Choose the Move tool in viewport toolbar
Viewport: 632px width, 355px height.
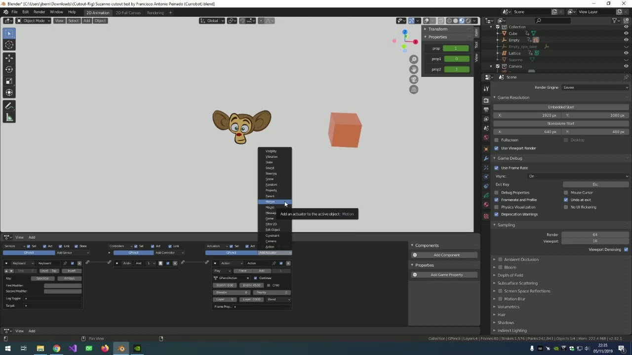pos(9,58)
